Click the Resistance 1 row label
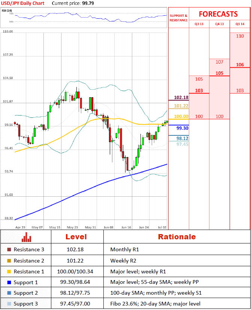 pos(29,271)
